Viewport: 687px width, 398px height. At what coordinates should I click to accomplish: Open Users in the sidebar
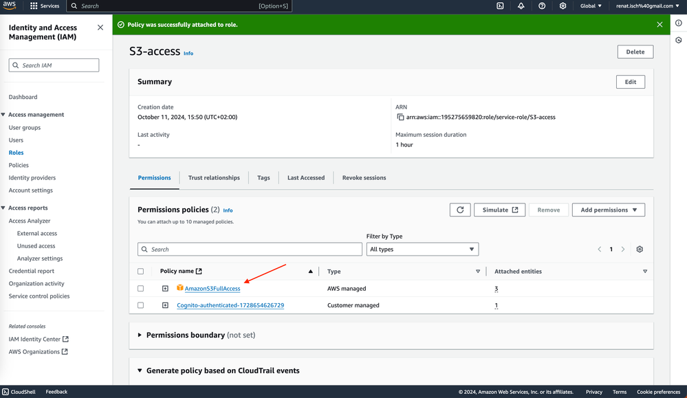[x=17, y=140]
